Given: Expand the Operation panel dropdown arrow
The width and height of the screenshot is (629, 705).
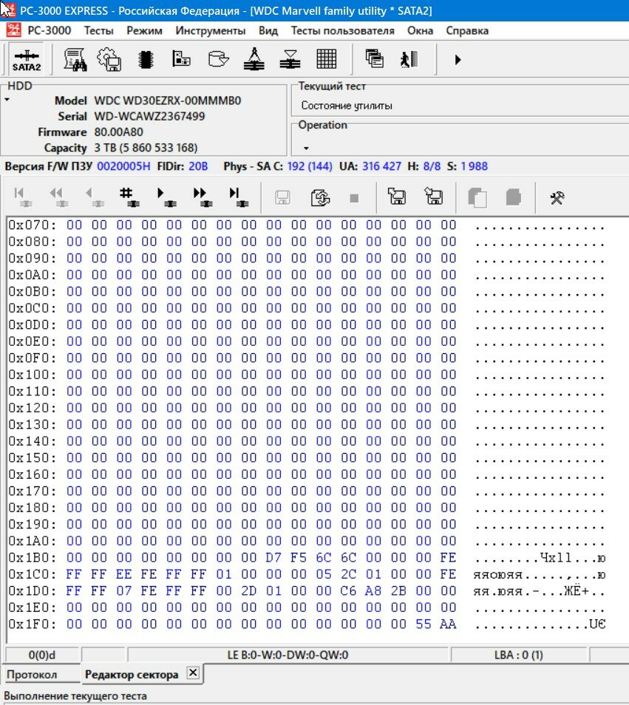Looking at the screenshot, I should click(x=306, y=148).
